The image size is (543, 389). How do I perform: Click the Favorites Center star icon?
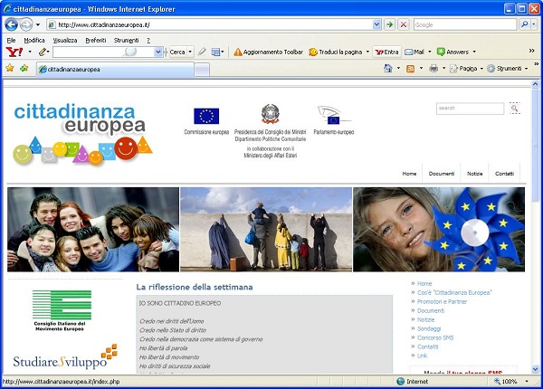(10, 68)
